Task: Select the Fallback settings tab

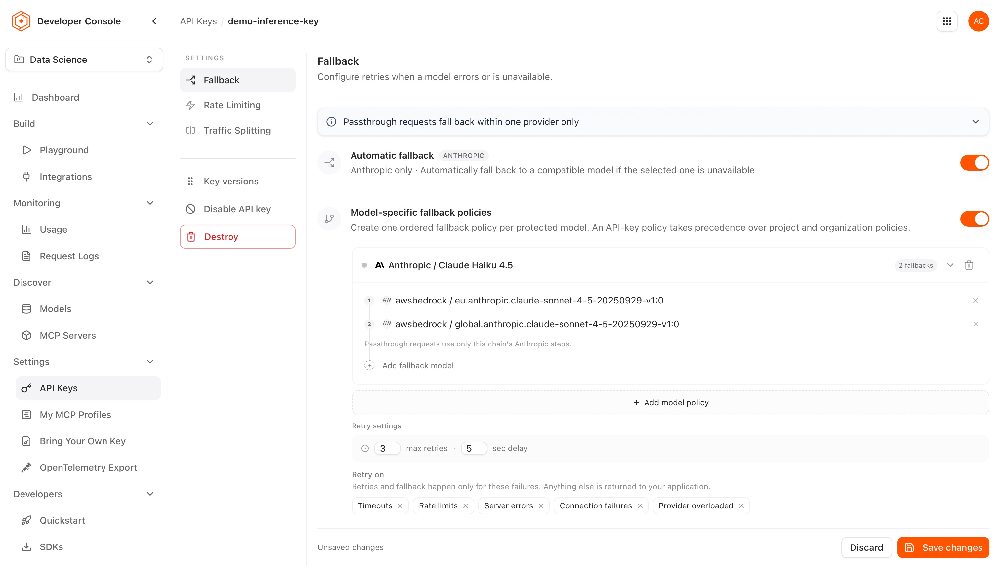Action: [x=237, y=80]
